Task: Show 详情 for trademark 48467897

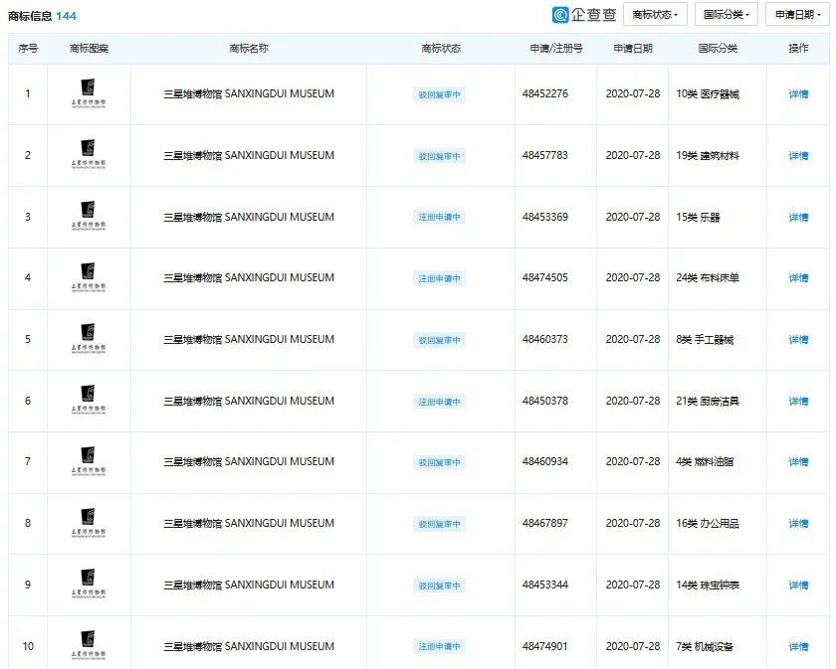Action: point(798,524)
